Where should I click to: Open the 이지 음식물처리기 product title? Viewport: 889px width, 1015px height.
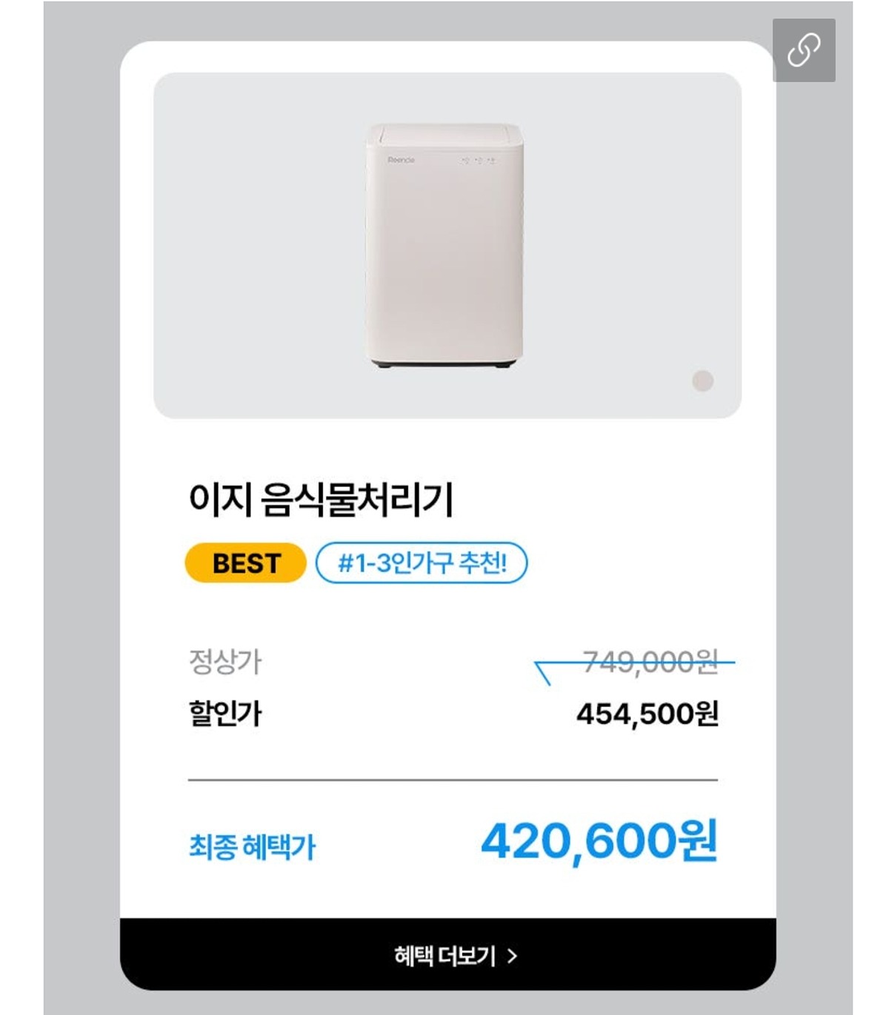pos(321,500)
